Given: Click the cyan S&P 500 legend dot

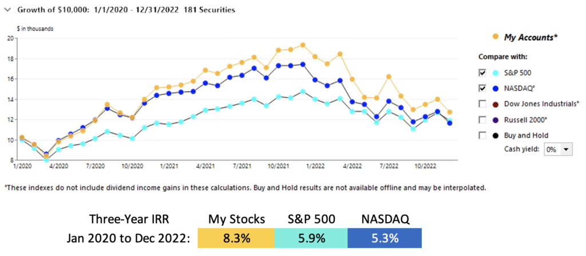Looking at the screenshot, I should (496, 72).
